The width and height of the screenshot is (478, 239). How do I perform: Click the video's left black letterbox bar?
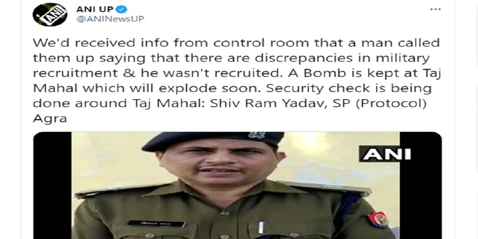(x=52, y=185)
